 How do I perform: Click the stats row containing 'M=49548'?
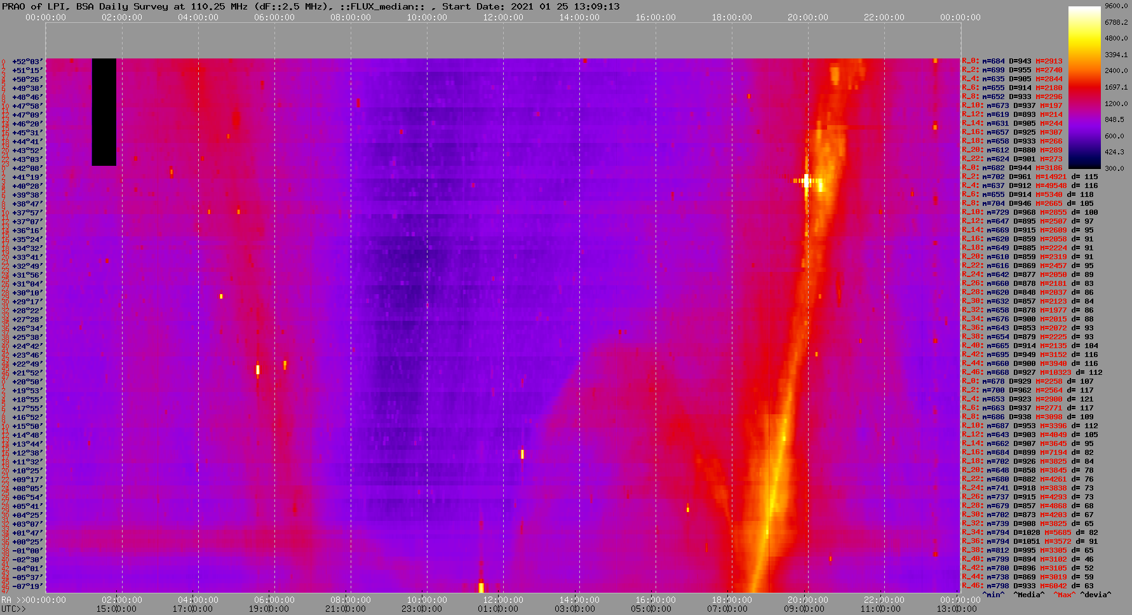click(1030, 186)
